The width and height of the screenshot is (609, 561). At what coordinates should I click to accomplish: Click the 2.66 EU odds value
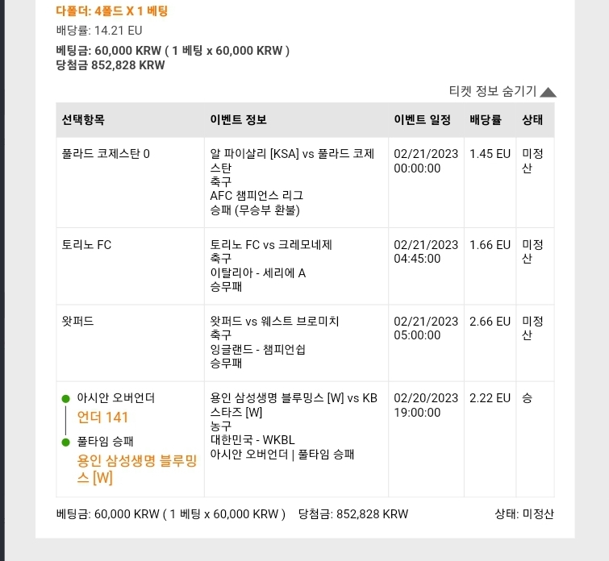(x=490, y=322)
